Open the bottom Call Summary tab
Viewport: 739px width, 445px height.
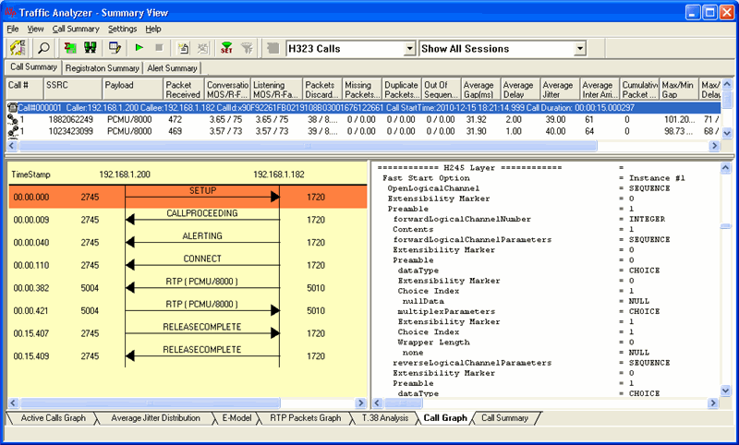click(504, 418)
